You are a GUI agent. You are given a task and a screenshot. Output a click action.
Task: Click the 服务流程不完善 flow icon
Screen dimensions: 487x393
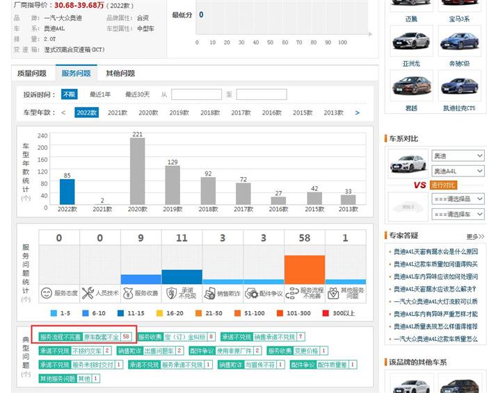click(x=292, y=293)
